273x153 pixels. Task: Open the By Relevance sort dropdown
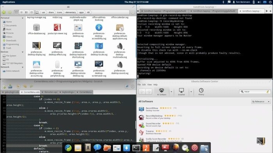[x=261, y=101]
